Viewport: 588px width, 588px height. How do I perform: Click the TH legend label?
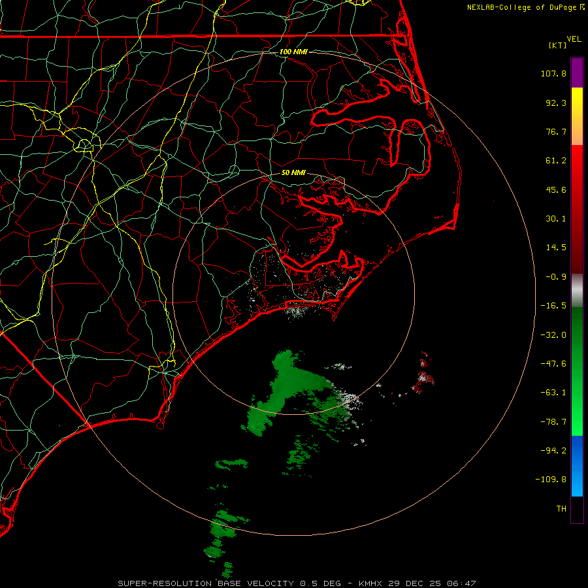point(561,509)
